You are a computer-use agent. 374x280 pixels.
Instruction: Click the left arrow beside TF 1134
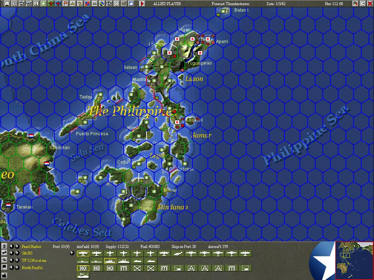(x=11, y=260)
